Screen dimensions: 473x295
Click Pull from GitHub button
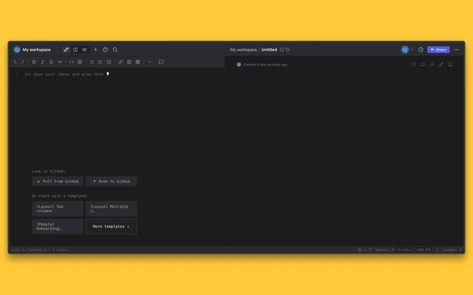point(57,182)
